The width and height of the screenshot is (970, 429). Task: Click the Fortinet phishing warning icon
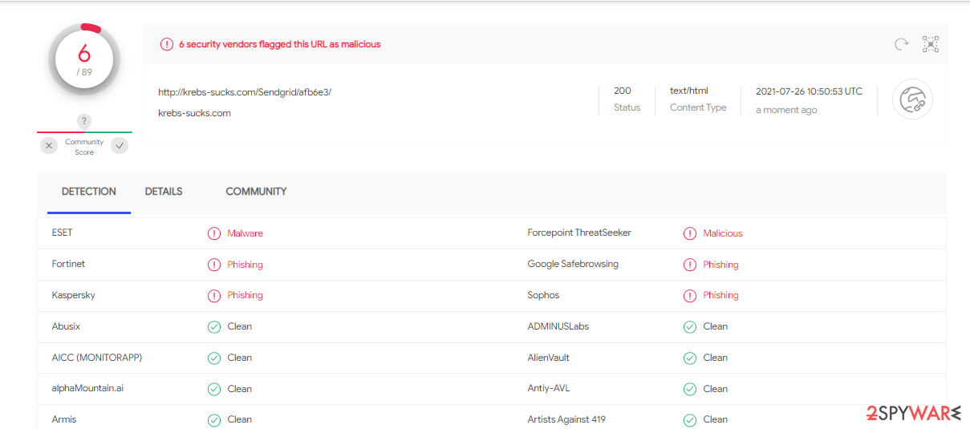point(214,265)
